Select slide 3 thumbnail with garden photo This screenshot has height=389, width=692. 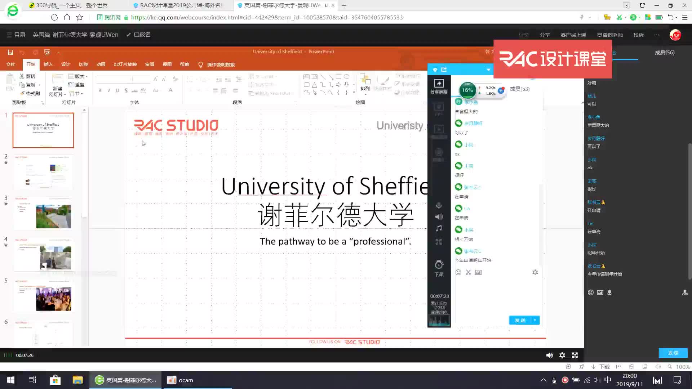coord(43,213)
